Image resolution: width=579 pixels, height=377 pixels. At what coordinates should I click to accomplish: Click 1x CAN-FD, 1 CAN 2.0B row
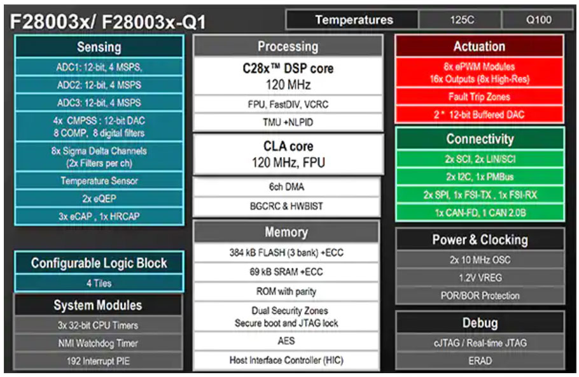pos(480,213)
